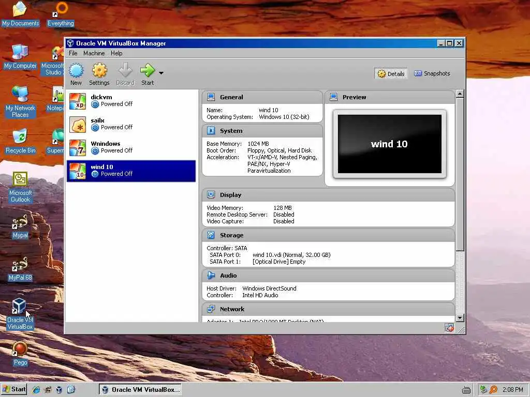Click the General section header
The height and width of the screenshot is (397, 530).
point(262,97)
